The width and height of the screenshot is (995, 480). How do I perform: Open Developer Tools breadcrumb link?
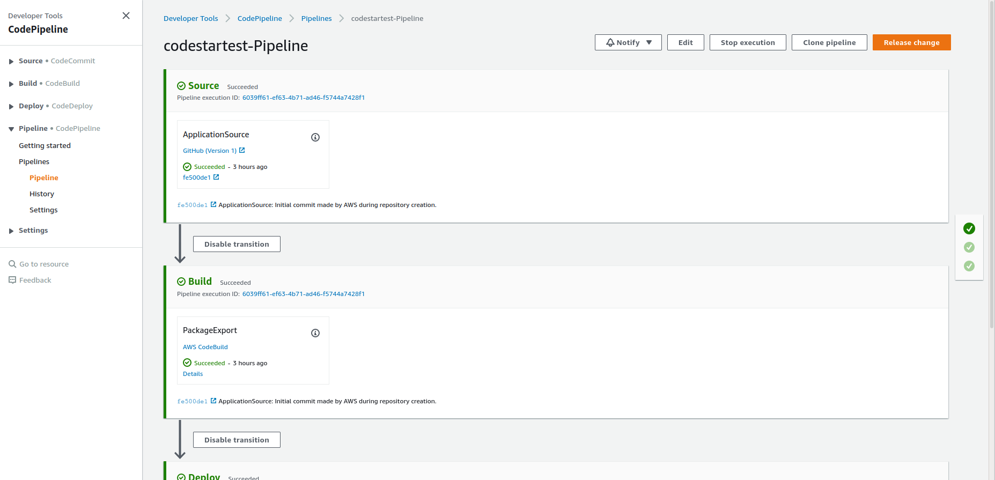pyautogui.click(x=191, y=18)
